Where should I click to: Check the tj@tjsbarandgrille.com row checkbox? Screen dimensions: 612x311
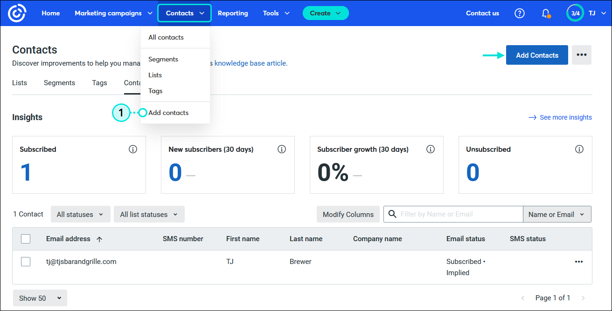[26, 262]
